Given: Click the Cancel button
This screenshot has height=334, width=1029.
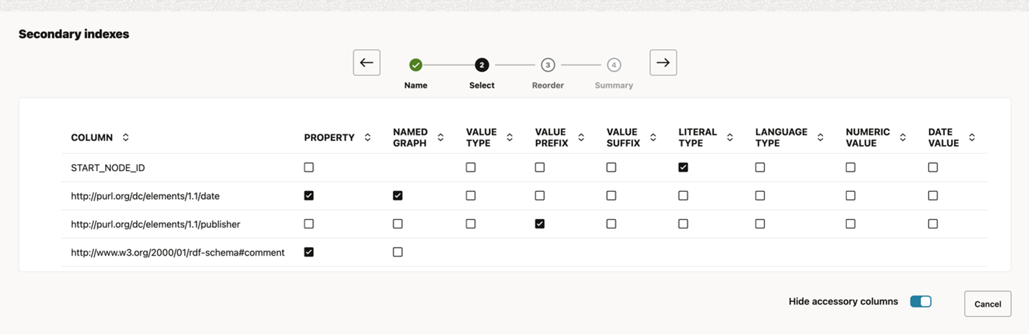Looking at the screenshot, I should point(987,304).
